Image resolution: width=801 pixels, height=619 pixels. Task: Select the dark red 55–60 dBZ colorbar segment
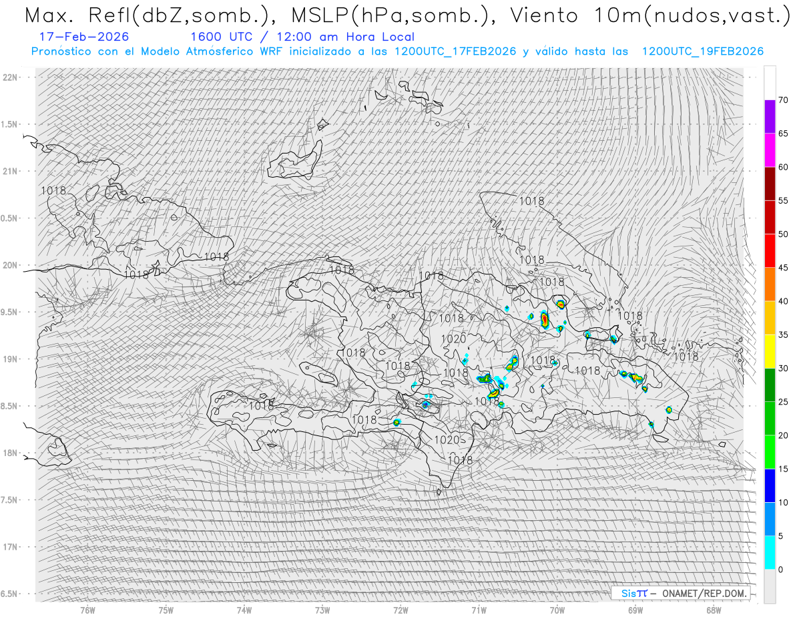click(x=770, y=184)
